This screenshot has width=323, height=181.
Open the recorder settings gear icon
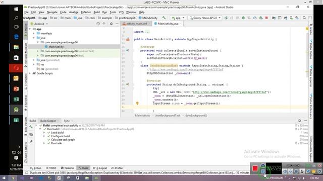coord(319,171)
